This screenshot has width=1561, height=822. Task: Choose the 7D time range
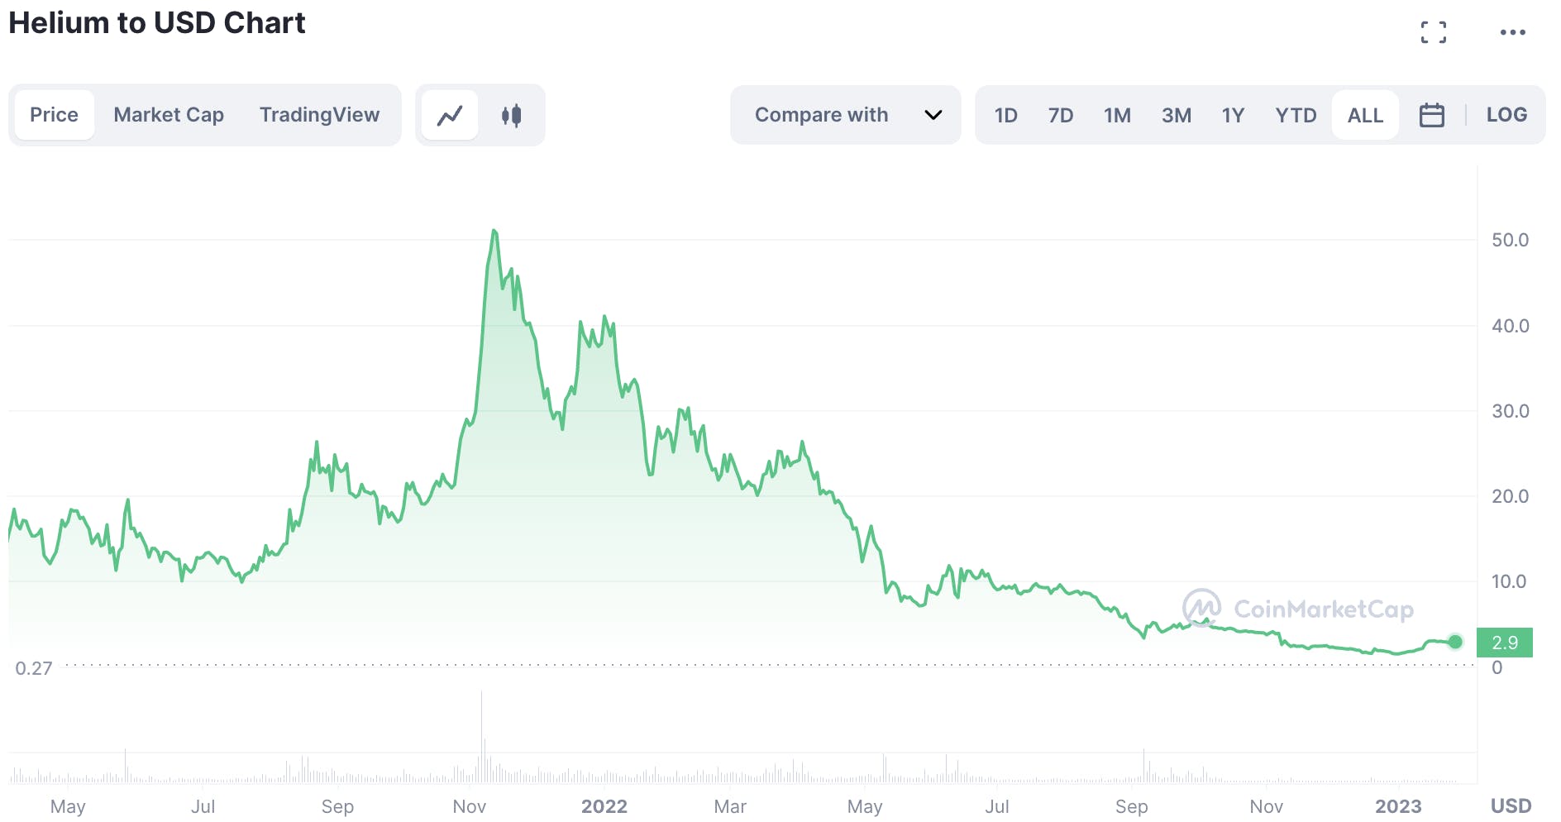point(1061,115)
